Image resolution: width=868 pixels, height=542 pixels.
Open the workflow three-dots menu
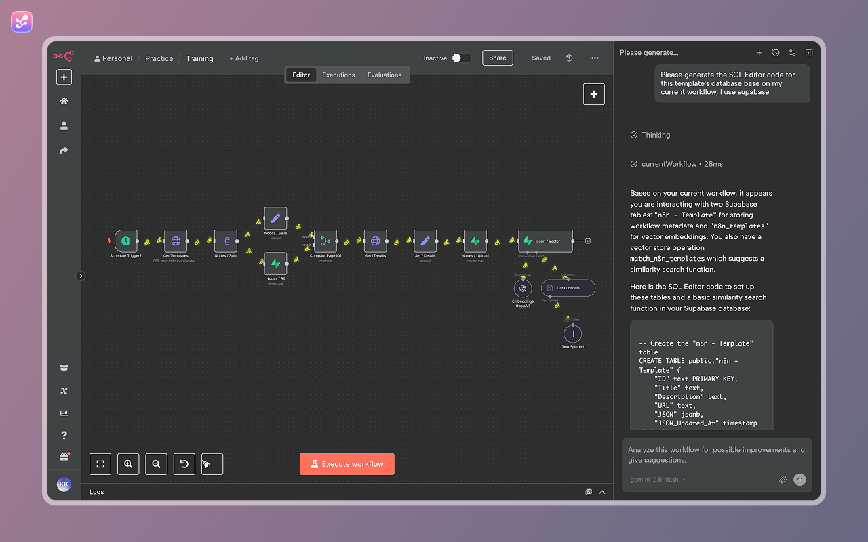[x=595, y=58]
